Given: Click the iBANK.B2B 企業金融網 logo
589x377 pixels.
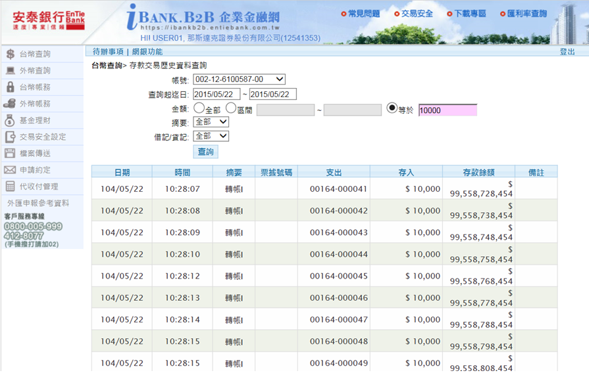Looking at the screenshot, I should pos(203,18).
